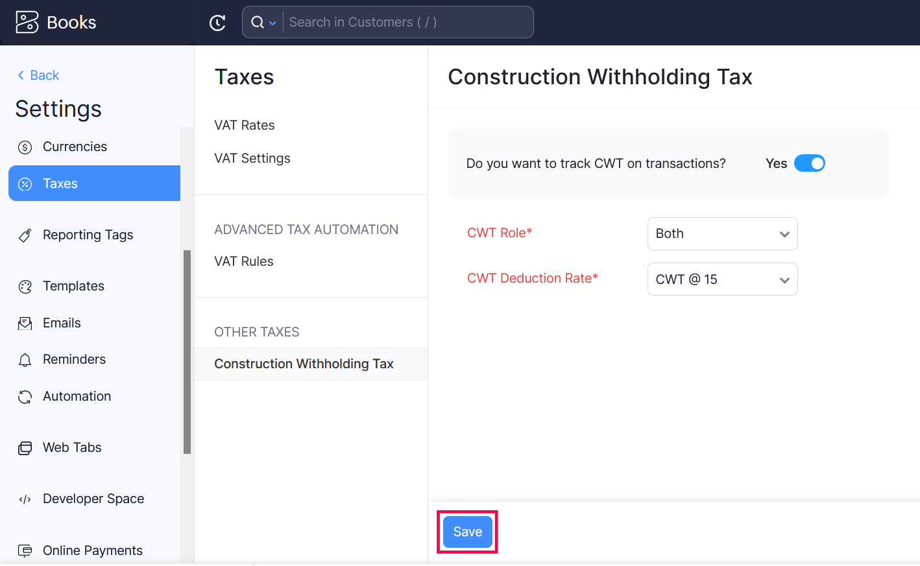Open Reminders via the bell icon

25,359
